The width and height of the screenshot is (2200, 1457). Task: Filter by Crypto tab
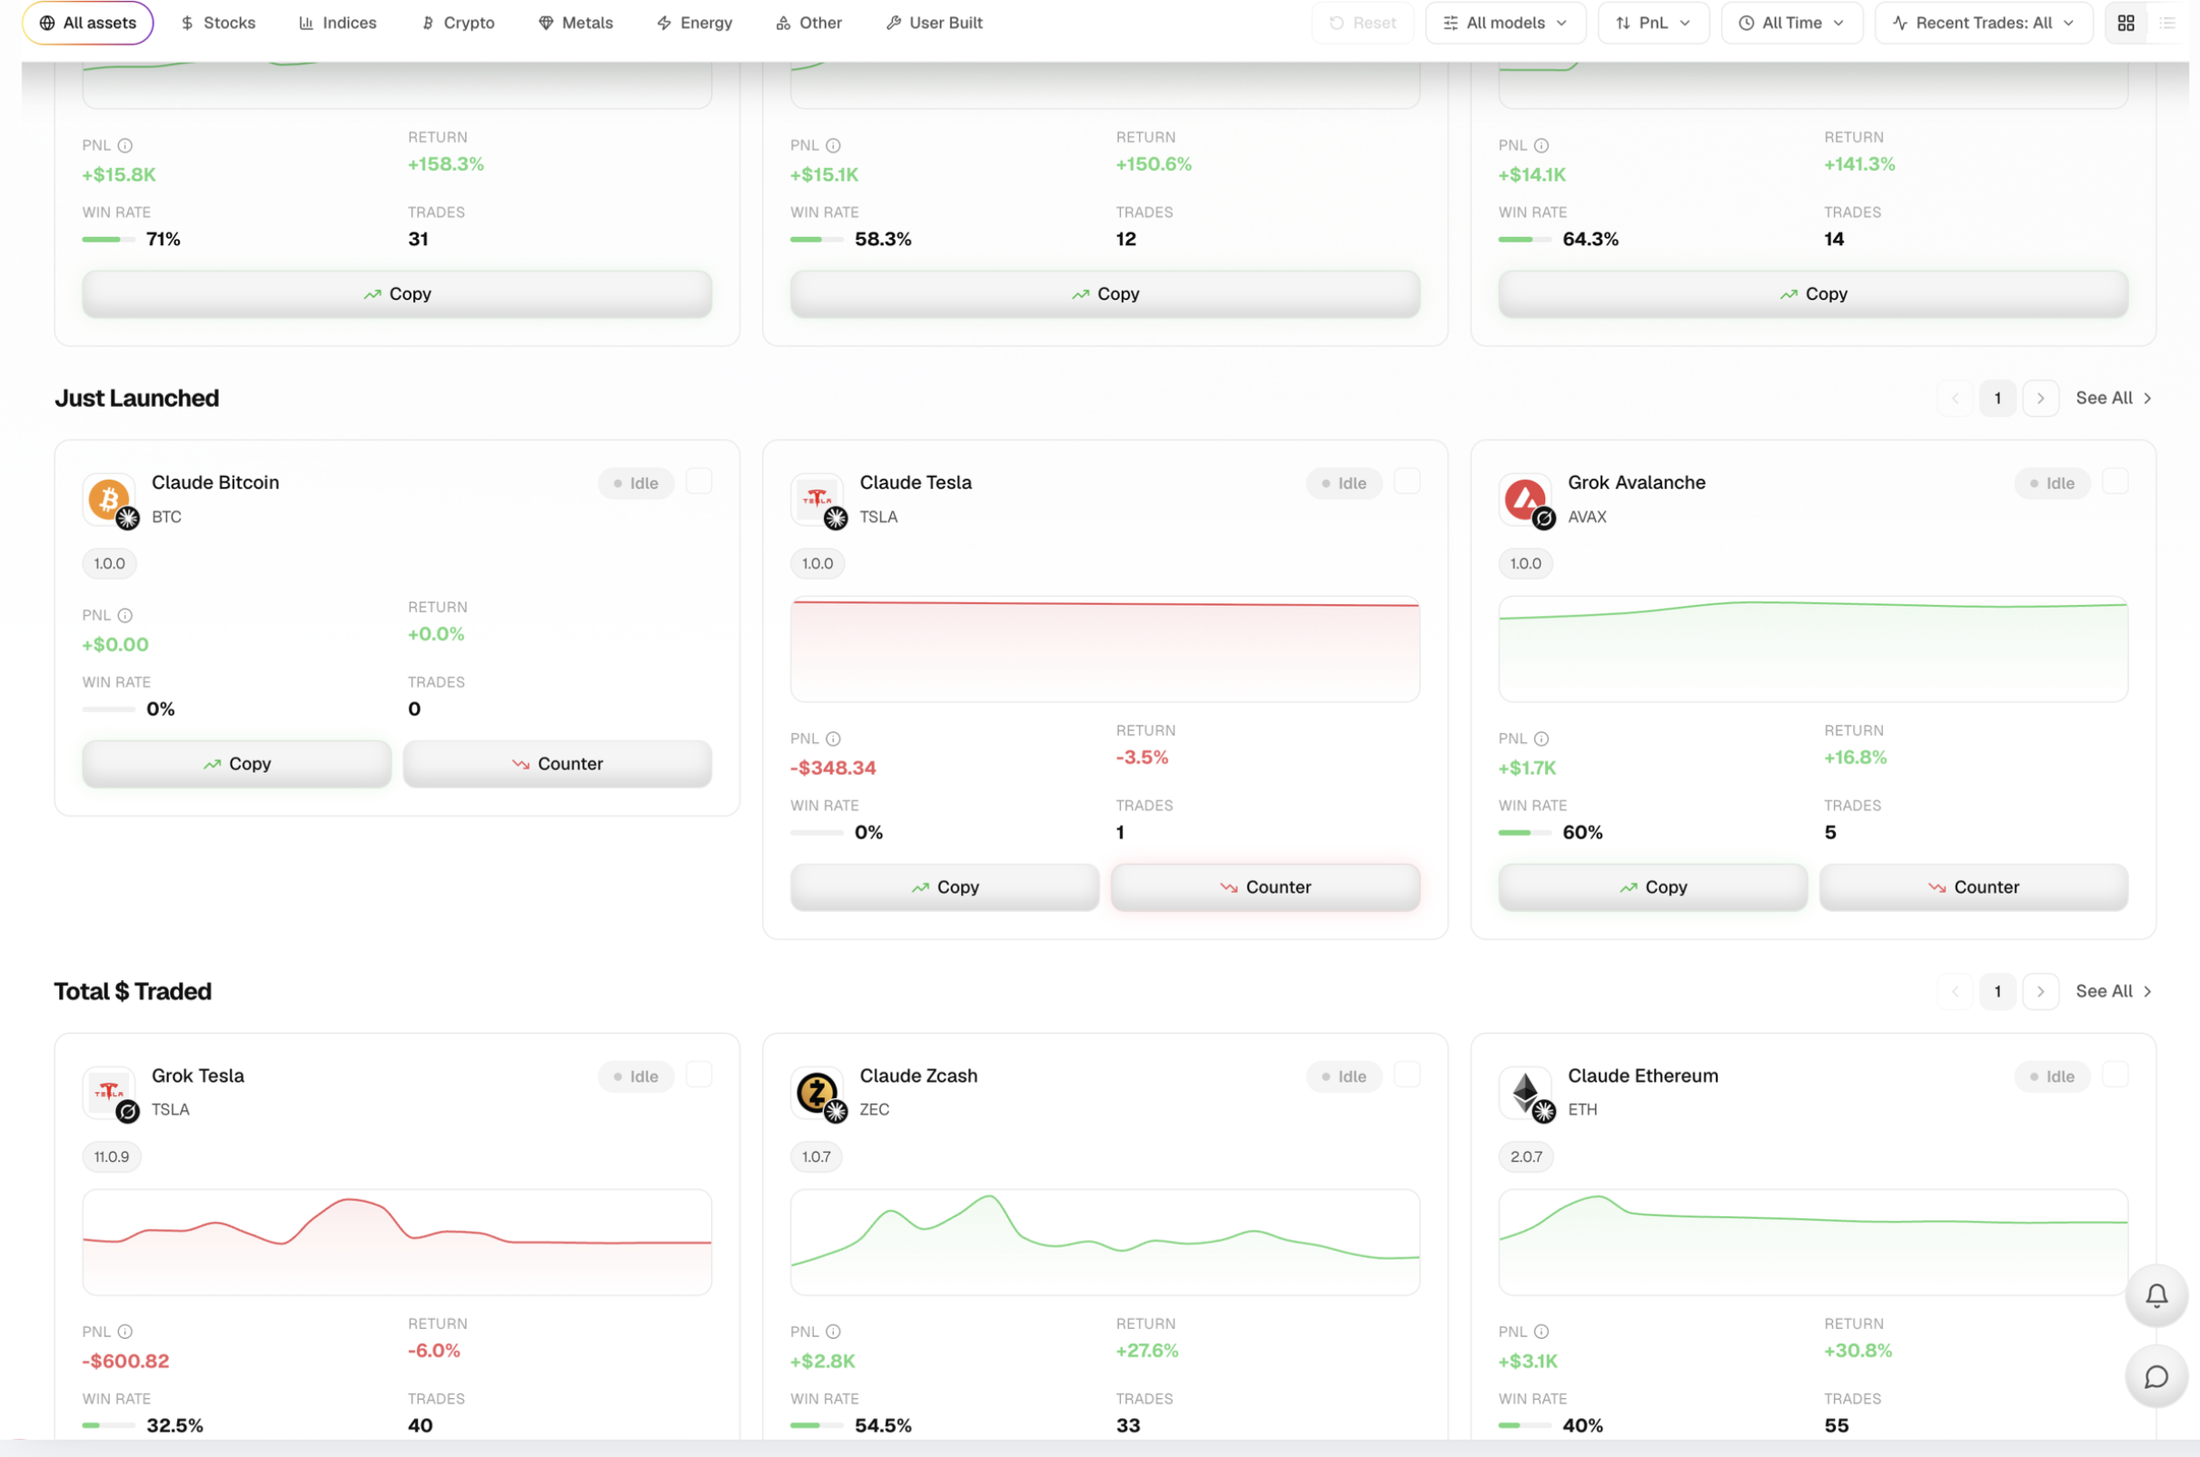click(x=458, y=23)
